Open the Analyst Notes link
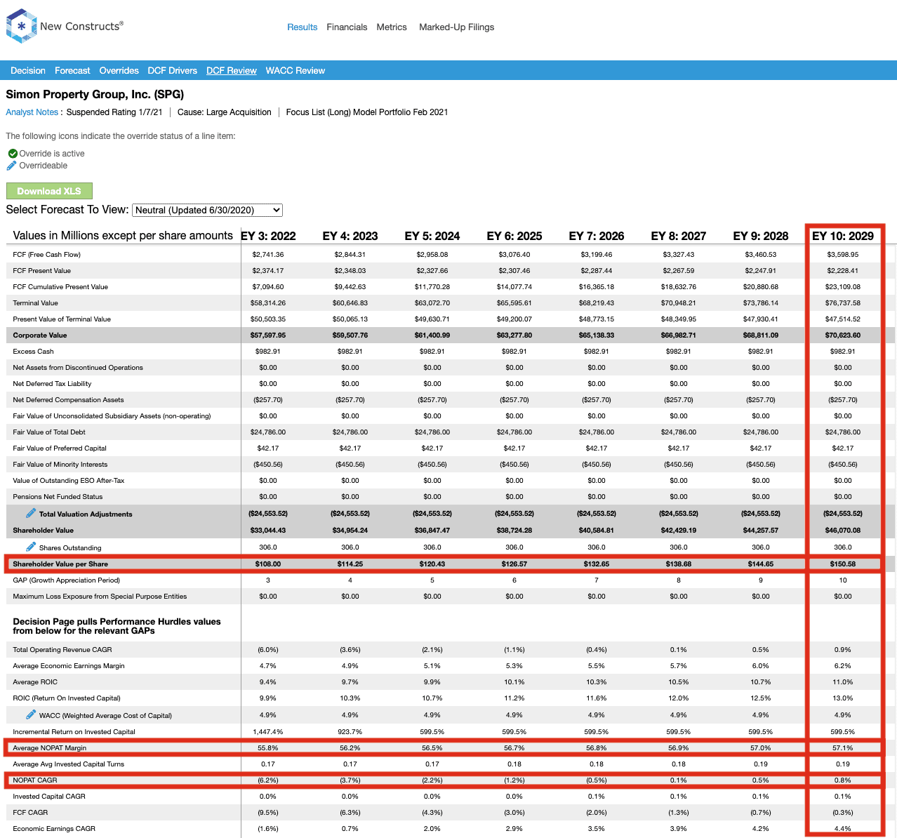The width and height of the screenshot is (897, 838). tap(32, 112)
